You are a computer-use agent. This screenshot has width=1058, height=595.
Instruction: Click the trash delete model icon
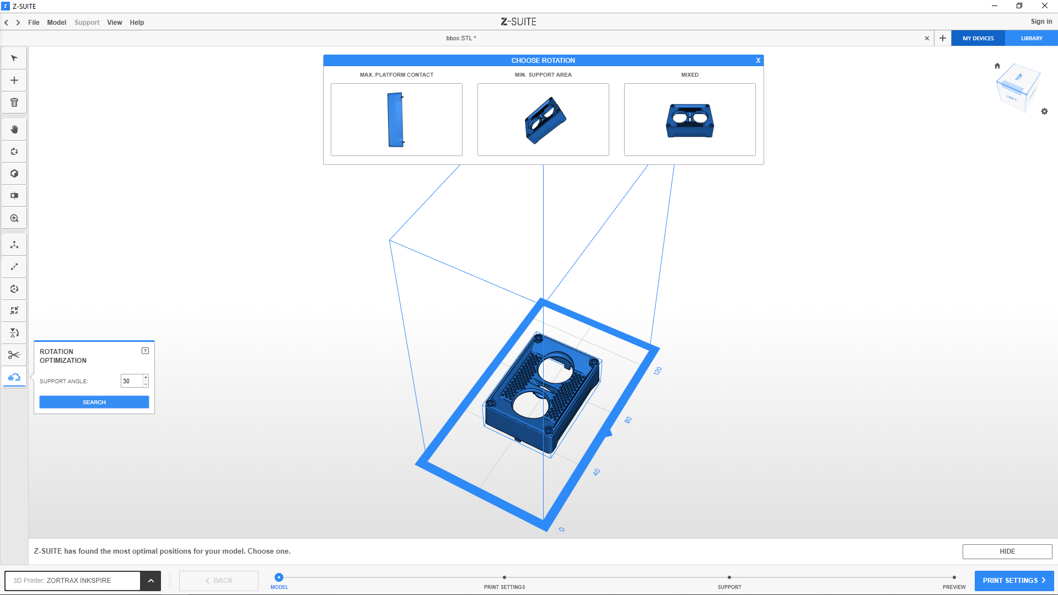tap(14, 103)
